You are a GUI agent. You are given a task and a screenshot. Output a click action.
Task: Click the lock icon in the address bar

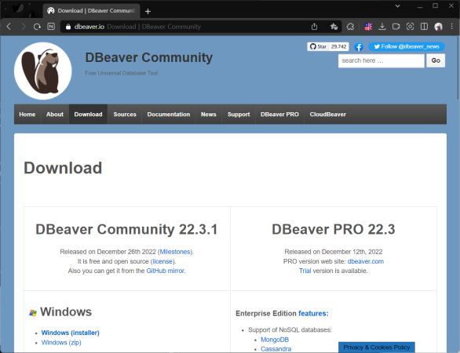[68, 27]
